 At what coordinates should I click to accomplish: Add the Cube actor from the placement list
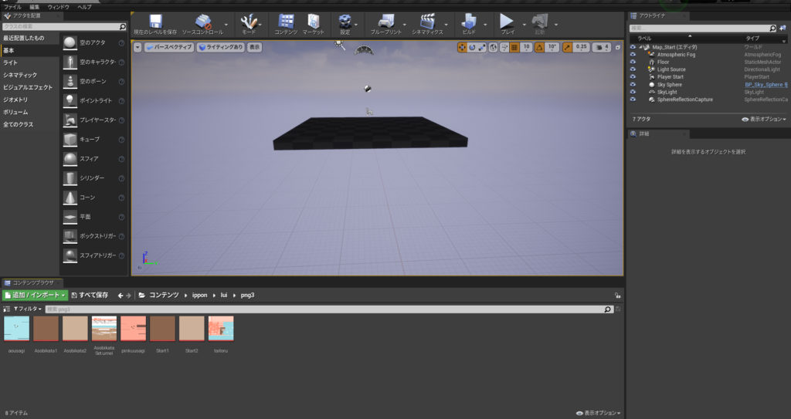point(70,140)
